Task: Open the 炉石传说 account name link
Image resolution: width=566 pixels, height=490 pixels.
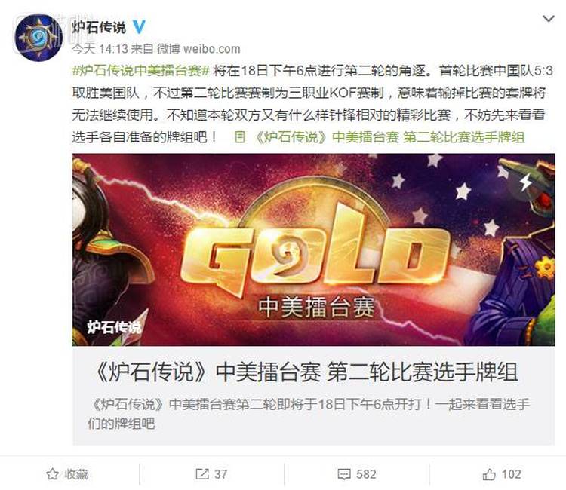Action: 99,27
